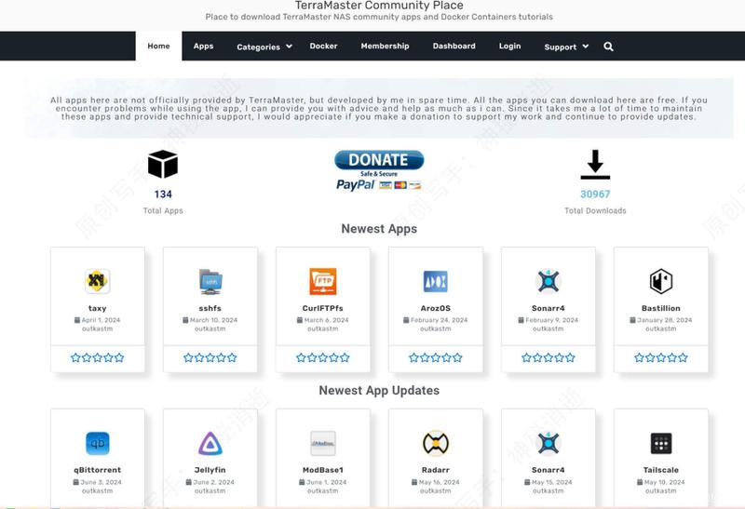Viewport: 745px width, 509px height.
Task: Open the Docker menu item
Action: click(x=323, y=46)
